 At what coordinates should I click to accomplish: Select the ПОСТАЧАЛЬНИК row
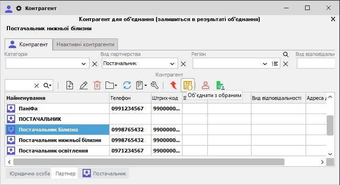point(166,119)
